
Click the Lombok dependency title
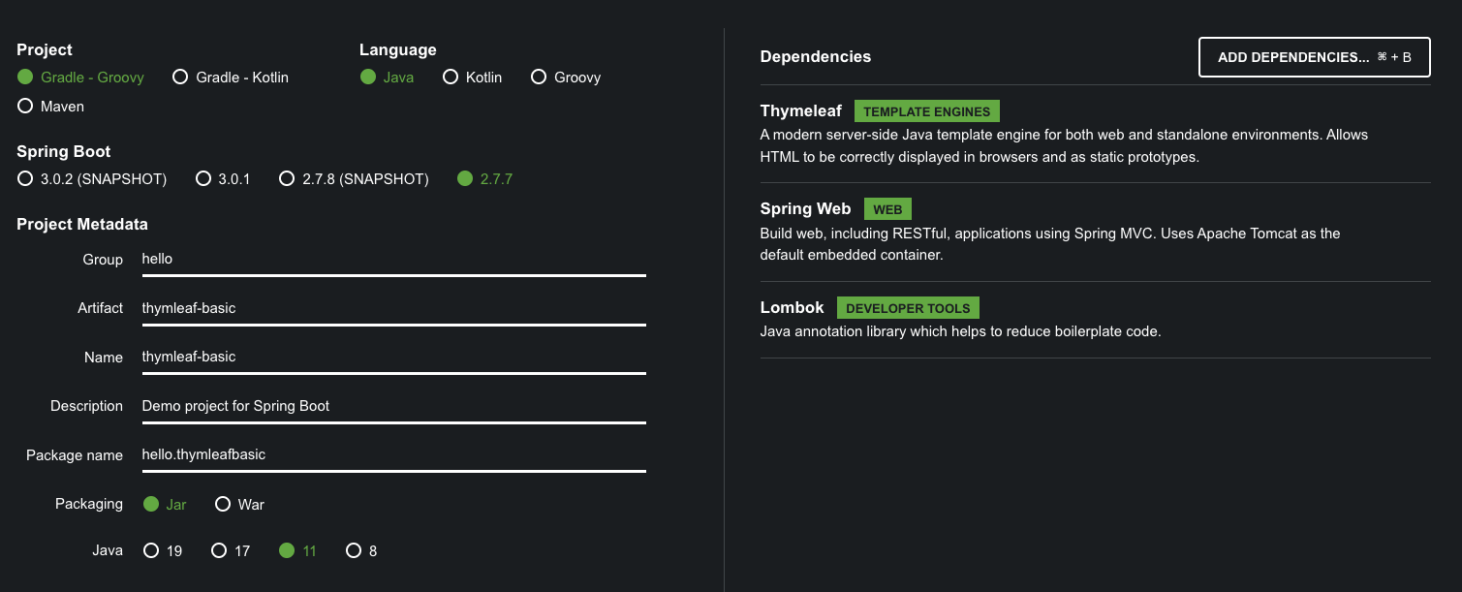click(x=793, y=308)
